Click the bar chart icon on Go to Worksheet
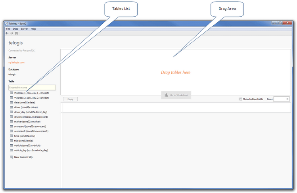The image size is (297, 193). click(x=166, y=95)
